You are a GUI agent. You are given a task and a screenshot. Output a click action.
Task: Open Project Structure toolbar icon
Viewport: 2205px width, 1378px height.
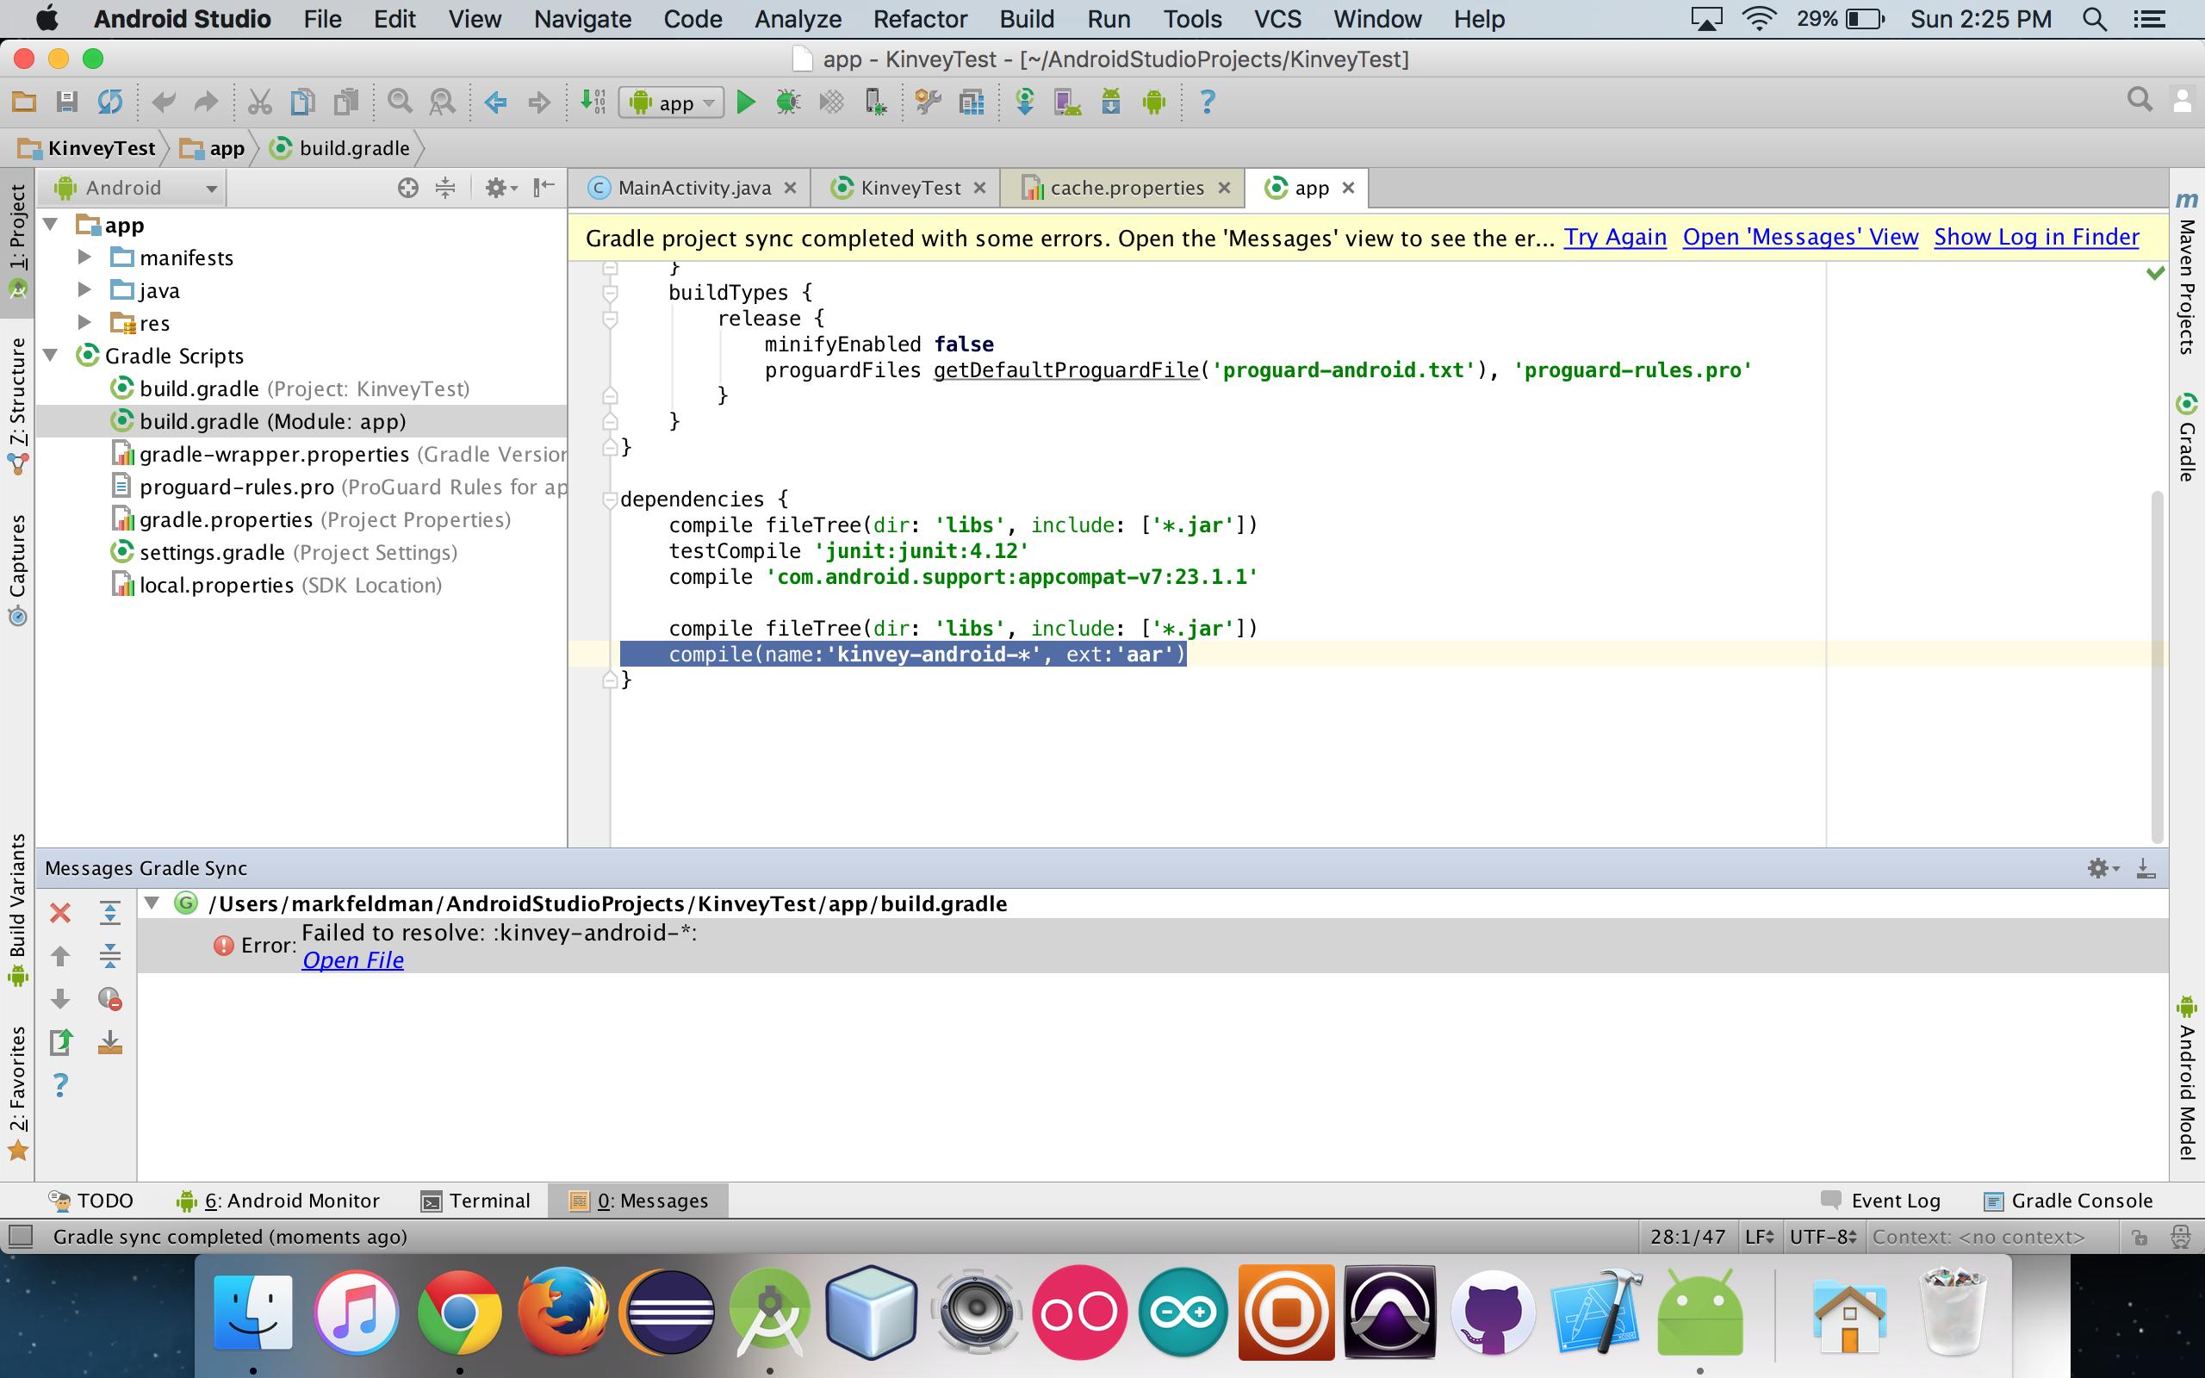[972, 102]
